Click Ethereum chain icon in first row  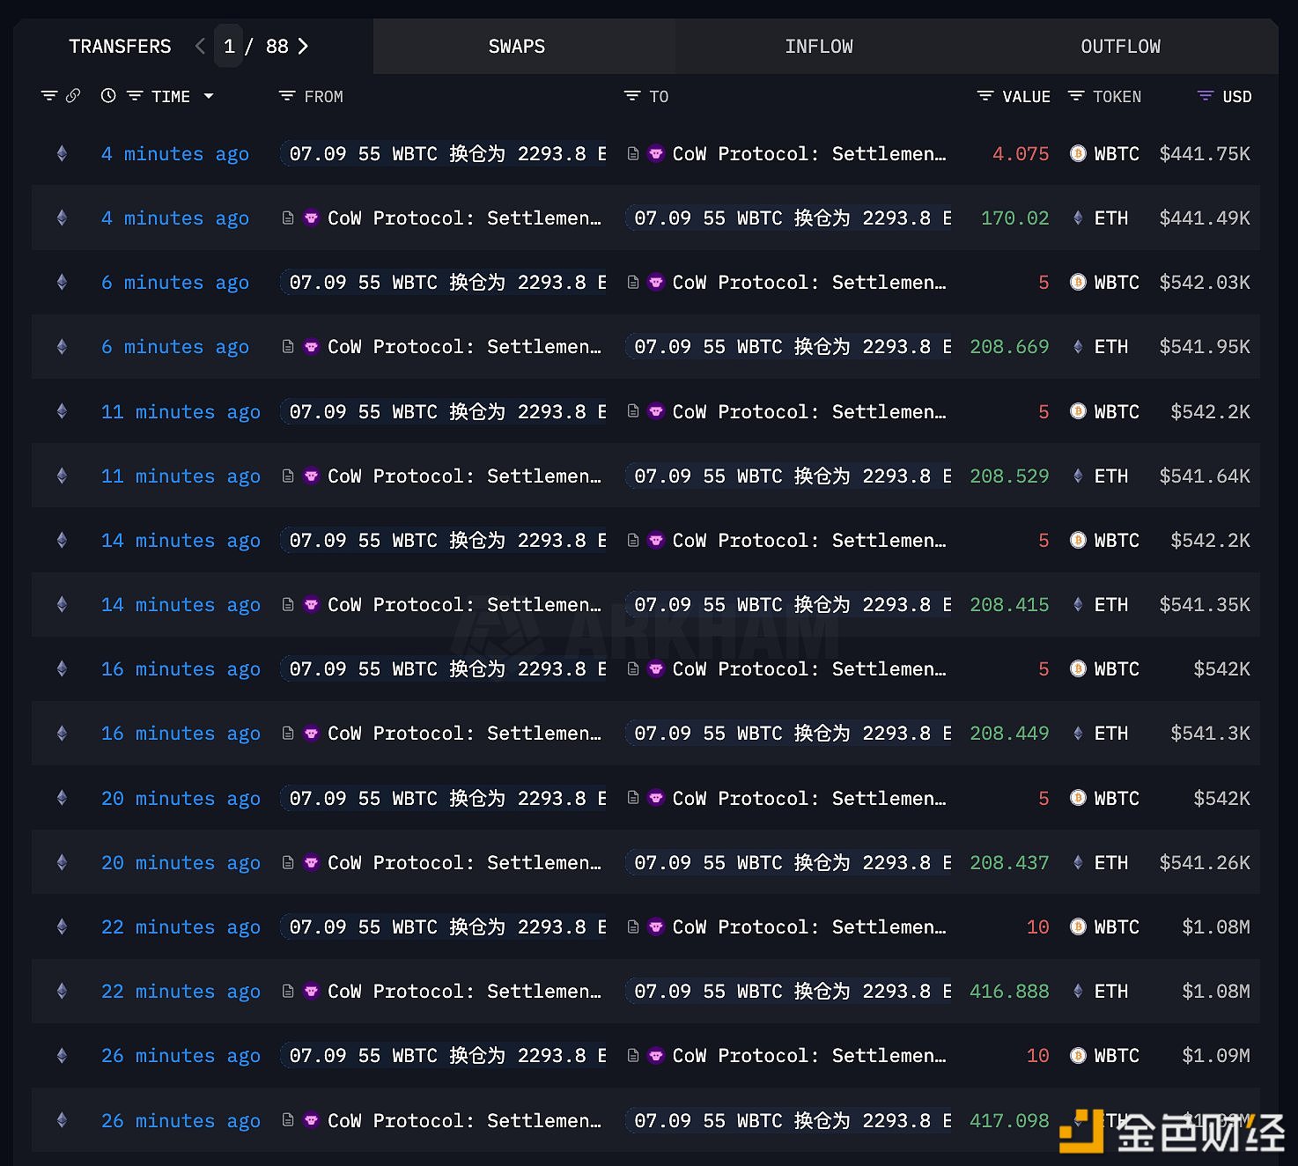(x=62, y=154)
